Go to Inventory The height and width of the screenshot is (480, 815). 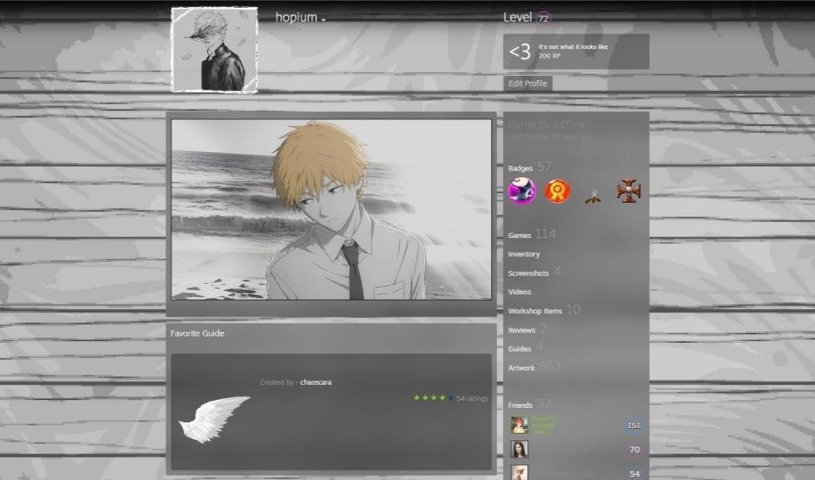tap(523, 254)
